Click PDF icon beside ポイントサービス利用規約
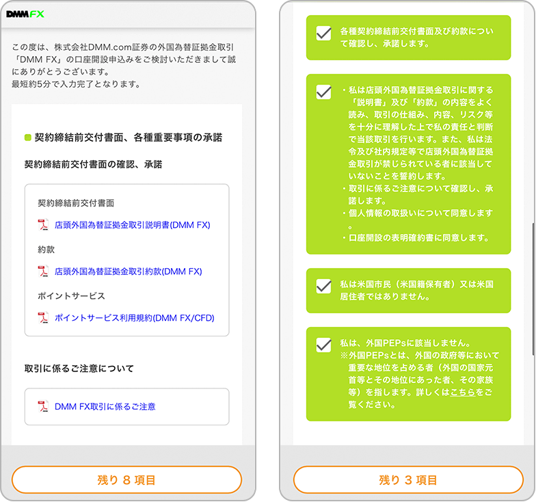 pos(43,317)
